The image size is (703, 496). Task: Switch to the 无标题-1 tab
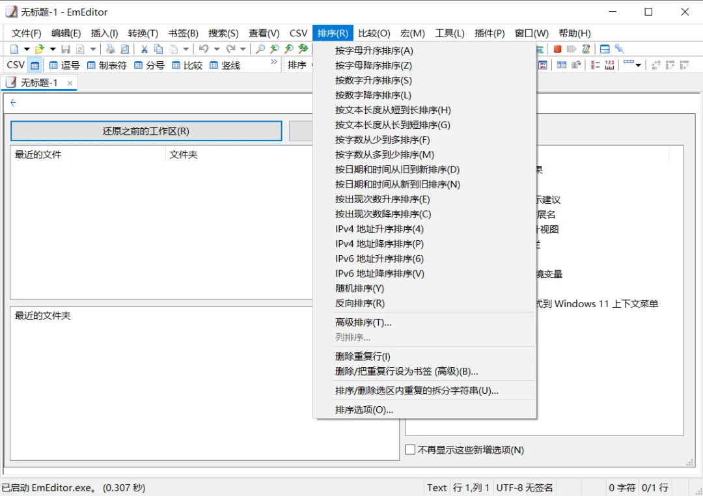pos(38,83)
